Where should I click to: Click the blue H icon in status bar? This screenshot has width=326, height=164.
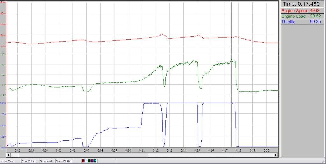[x=86, y=161]
